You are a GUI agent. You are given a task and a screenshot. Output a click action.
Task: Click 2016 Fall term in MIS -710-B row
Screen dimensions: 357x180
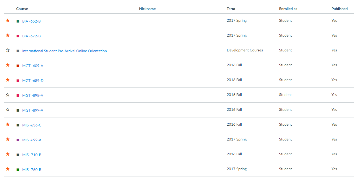point(234,154)
